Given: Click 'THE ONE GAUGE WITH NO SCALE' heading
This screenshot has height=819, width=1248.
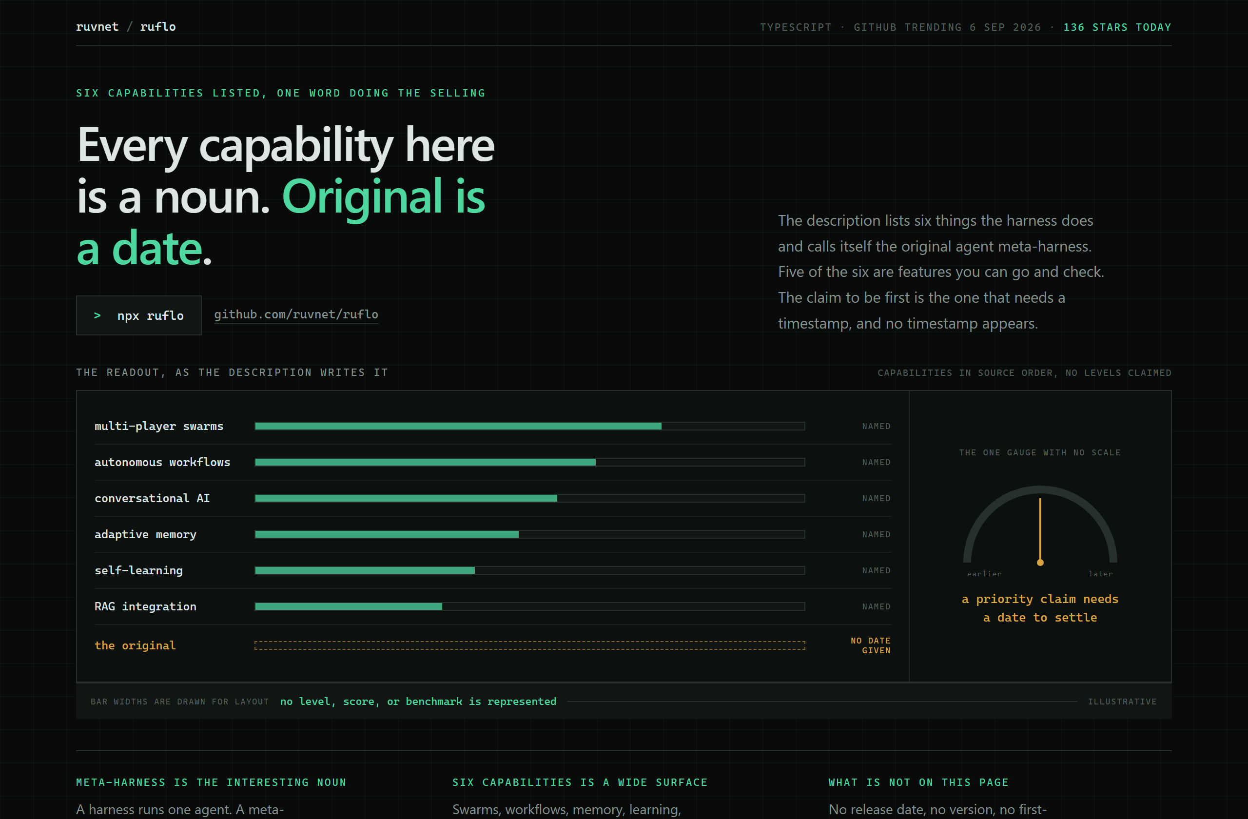Looking at the screenshot, I should [1040, 452].
